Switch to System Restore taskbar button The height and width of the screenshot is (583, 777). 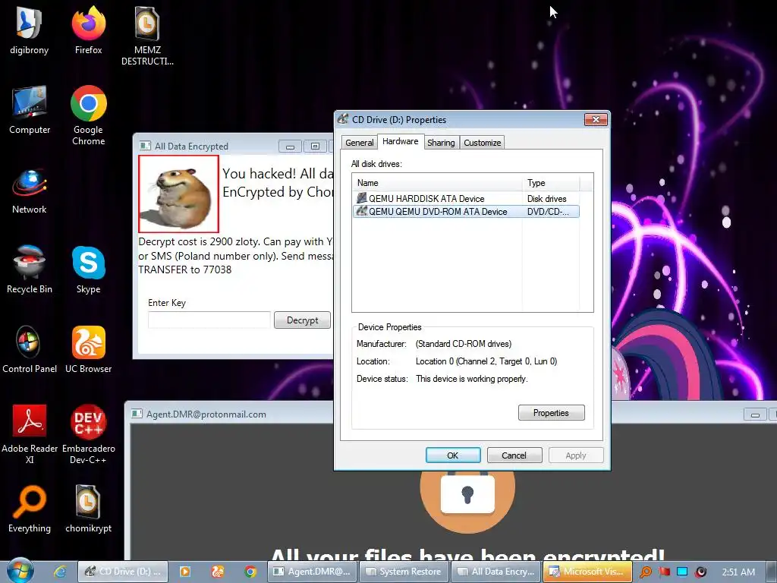coord(404,572)
